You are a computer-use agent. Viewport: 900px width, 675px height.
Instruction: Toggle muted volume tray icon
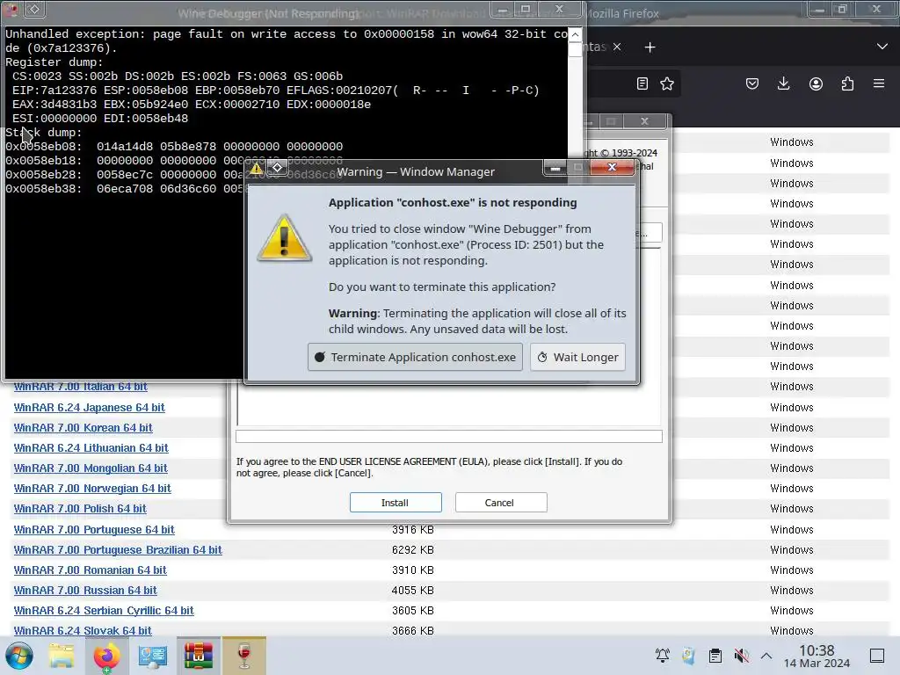coord(741,656)
